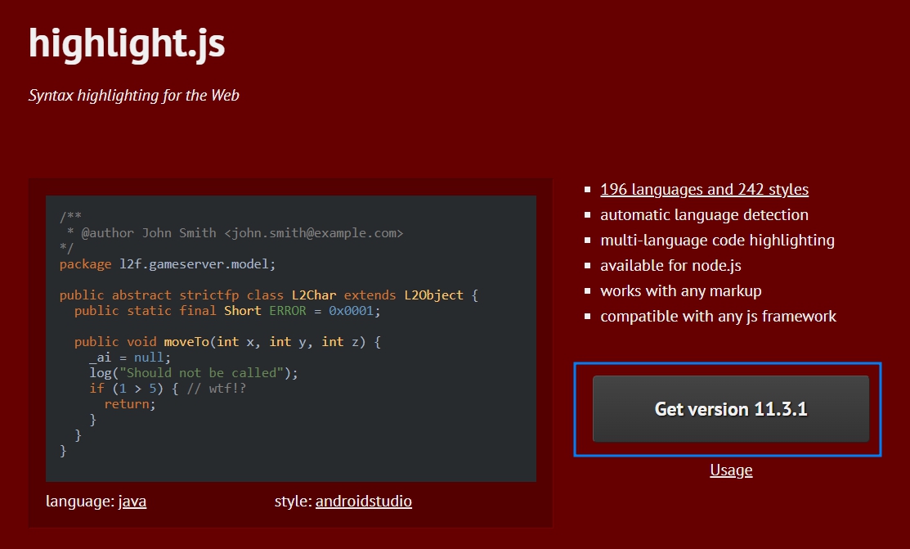Click the java language link
The width and height of the screenshot is (910, 549).
pyautogui.click(x=132, y=502)
